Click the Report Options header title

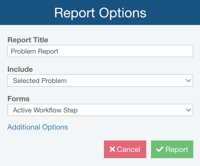100,13
